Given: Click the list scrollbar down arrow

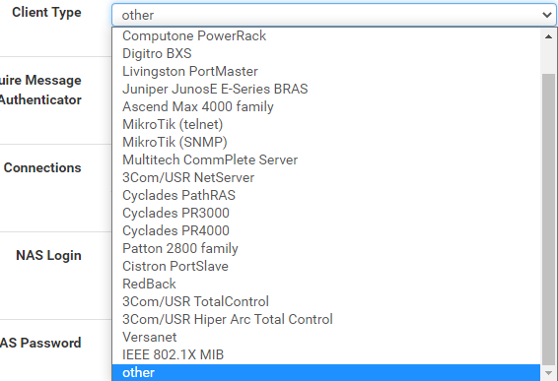Looking at the screenshot, I should coord(548,373).
